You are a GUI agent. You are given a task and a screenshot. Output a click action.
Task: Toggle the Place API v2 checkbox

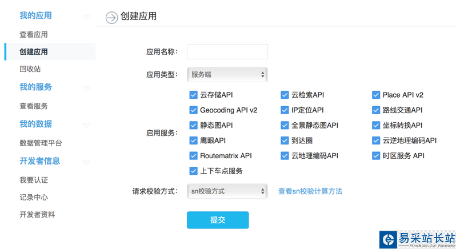point(376,95)
